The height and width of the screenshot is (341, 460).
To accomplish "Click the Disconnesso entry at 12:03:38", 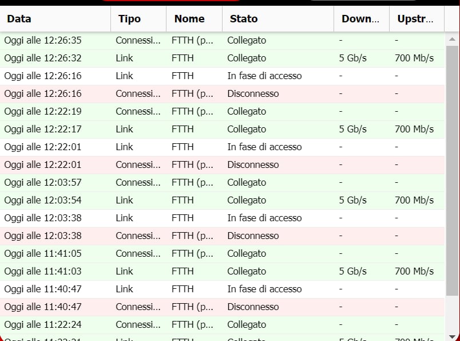I will pos(253,236).
